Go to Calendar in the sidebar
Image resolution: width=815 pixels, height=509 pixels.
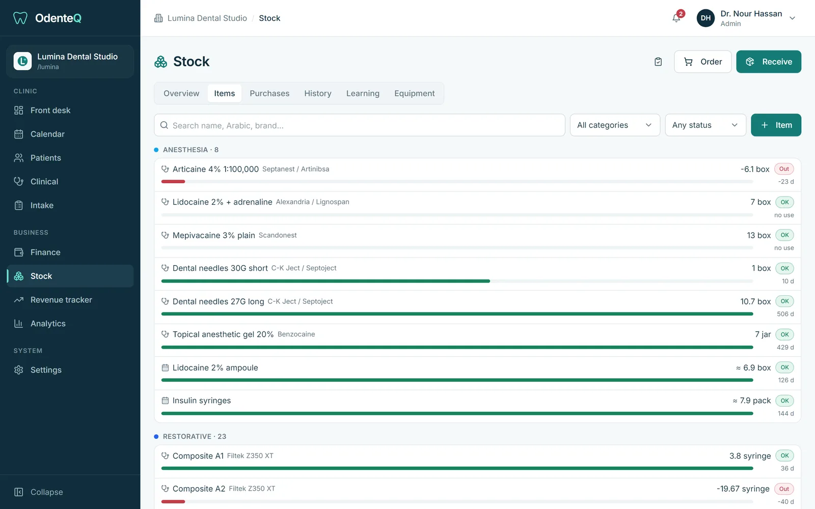pos(70,134)
